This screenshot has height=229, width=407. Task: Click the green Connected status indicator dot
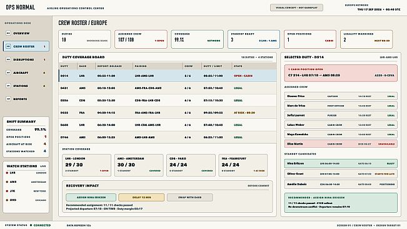[31, 225]
